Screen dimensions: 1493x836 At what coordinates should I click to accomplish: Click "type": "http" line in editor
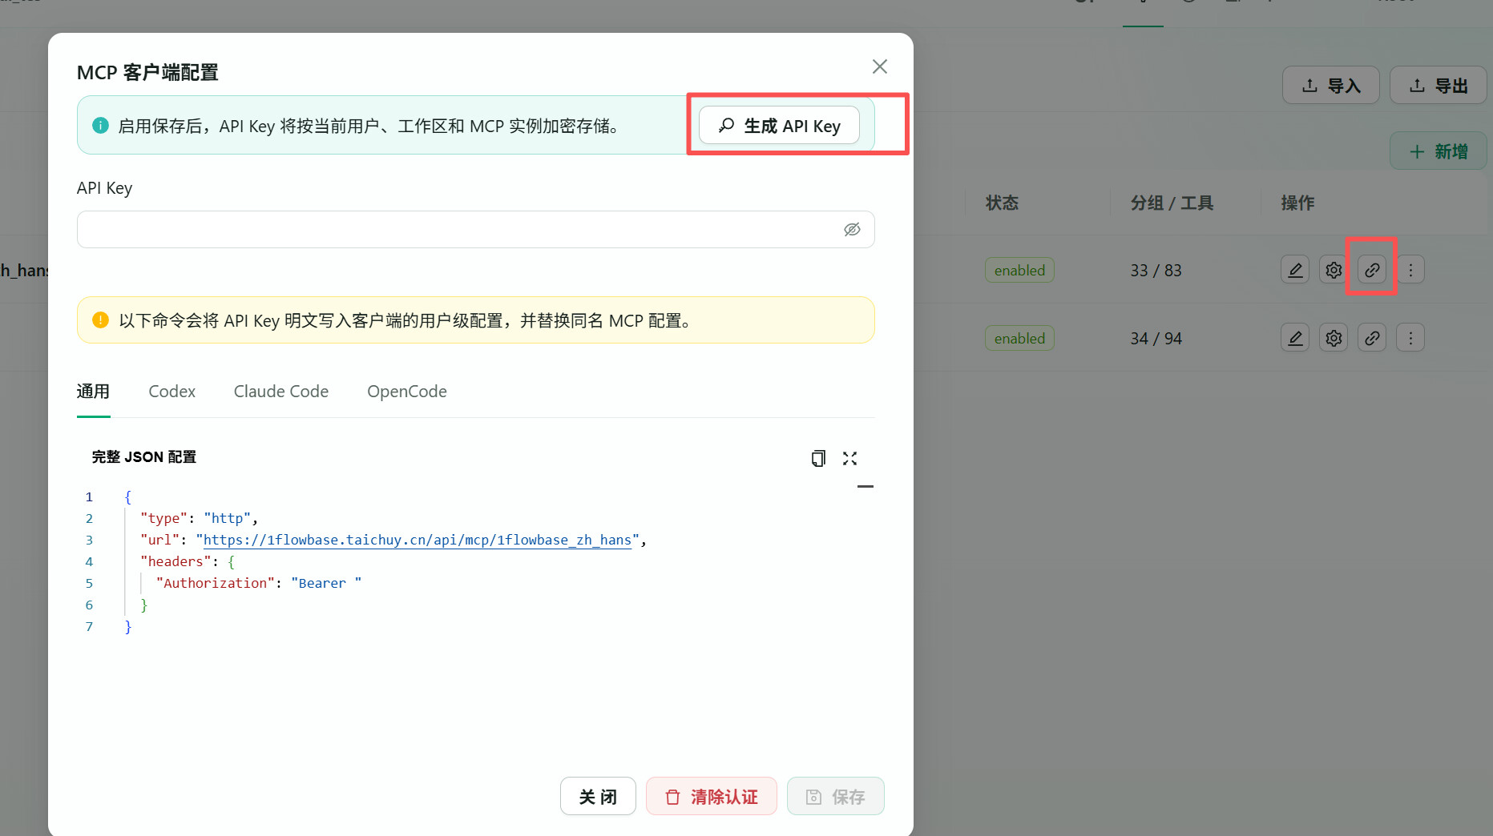pos(199,518)
